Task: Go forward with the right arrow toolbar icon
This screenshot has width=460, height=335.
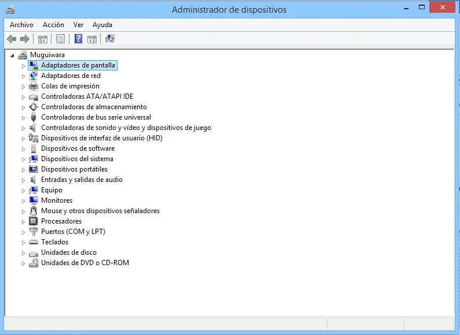Action: [25, 39]
